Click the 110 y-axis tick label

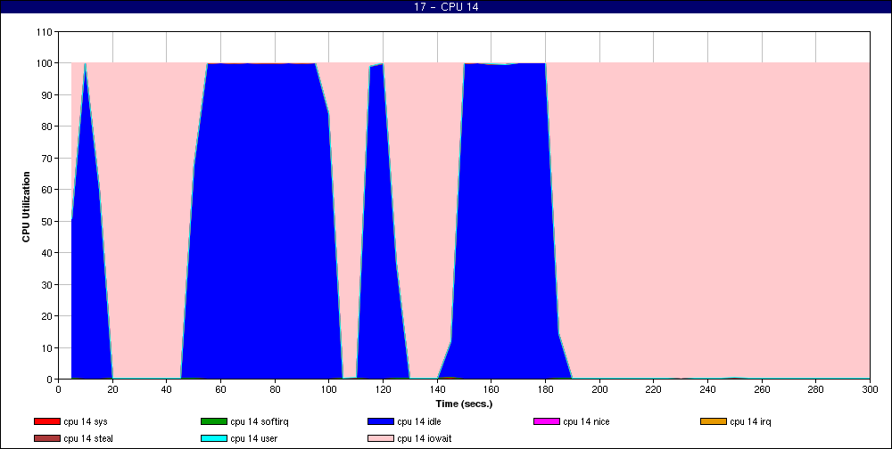pos(45,32)
